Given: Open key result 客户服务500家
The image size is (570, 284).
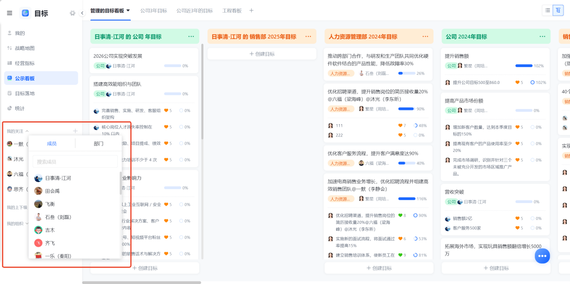Looking at the screenshot, I should (467, 228).
